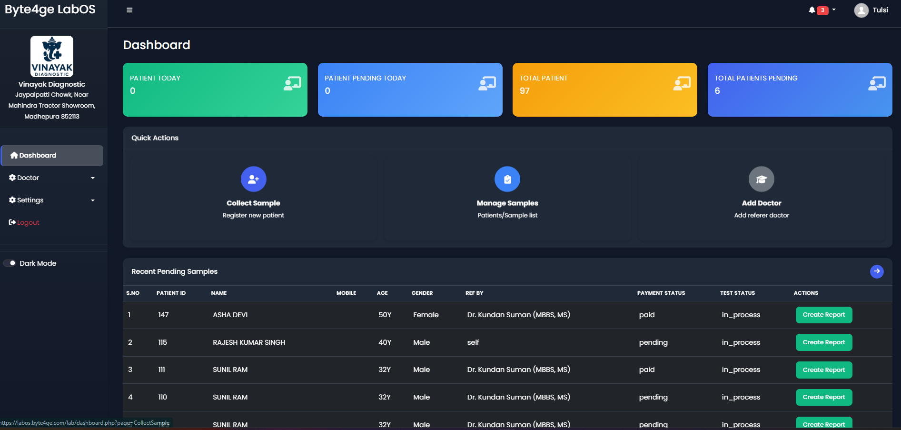The width and height of the screenshot is (901, 430).
Task: Click the blue arrow on Recent Pending Samples
Action: 877,271
